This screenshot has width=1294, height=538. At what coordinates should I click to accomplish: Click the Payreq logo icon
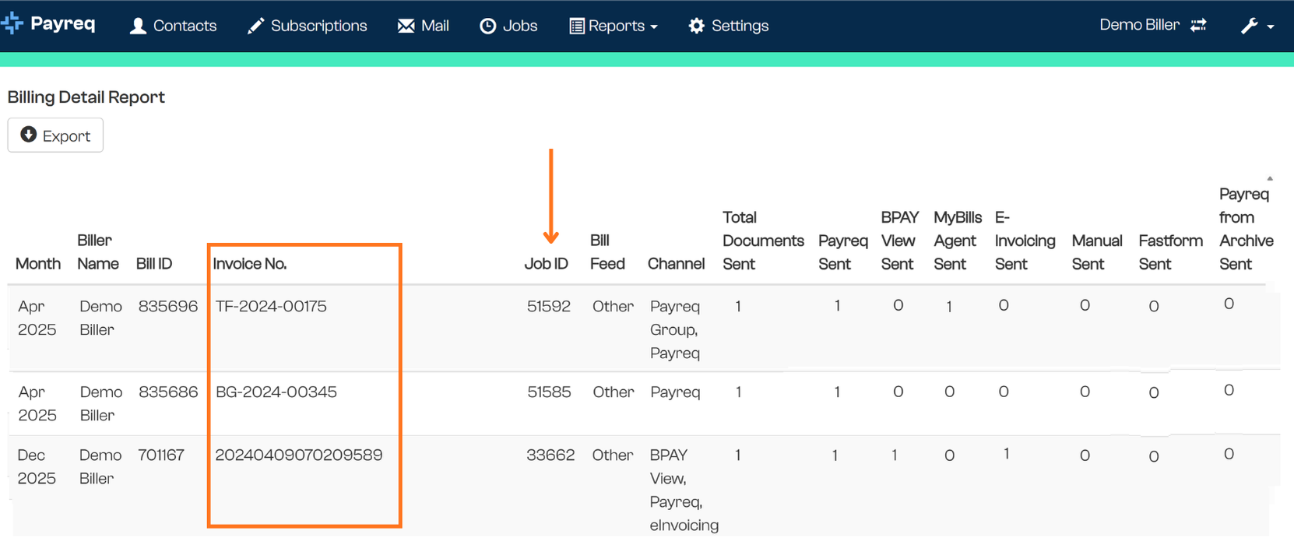click(12, 24)
